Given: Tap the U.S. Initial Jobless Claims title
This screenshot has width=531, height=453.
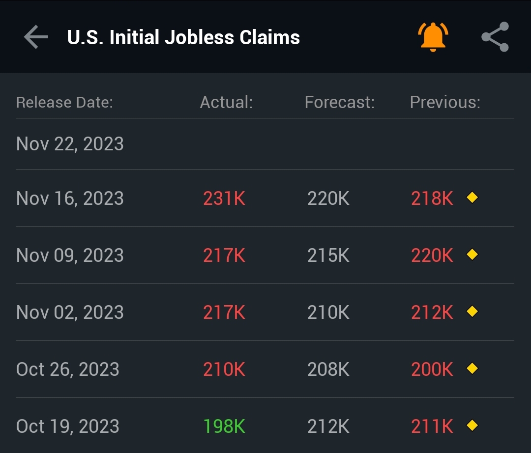Looking at the screenshot, I should coord(183,37).
